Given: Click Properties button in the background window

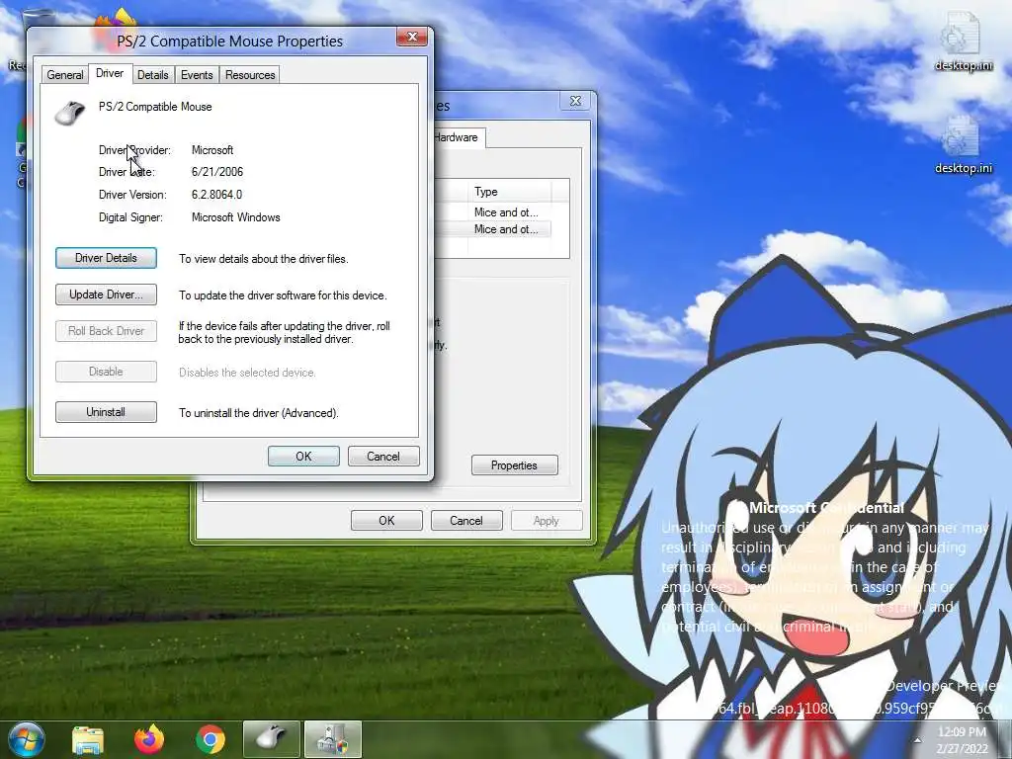Looking at the screenshot, I should 514,465.
